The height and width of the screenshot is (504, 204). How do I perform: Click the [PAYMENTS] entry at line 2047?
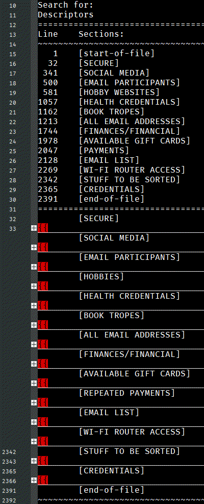[x=104, y=151]
